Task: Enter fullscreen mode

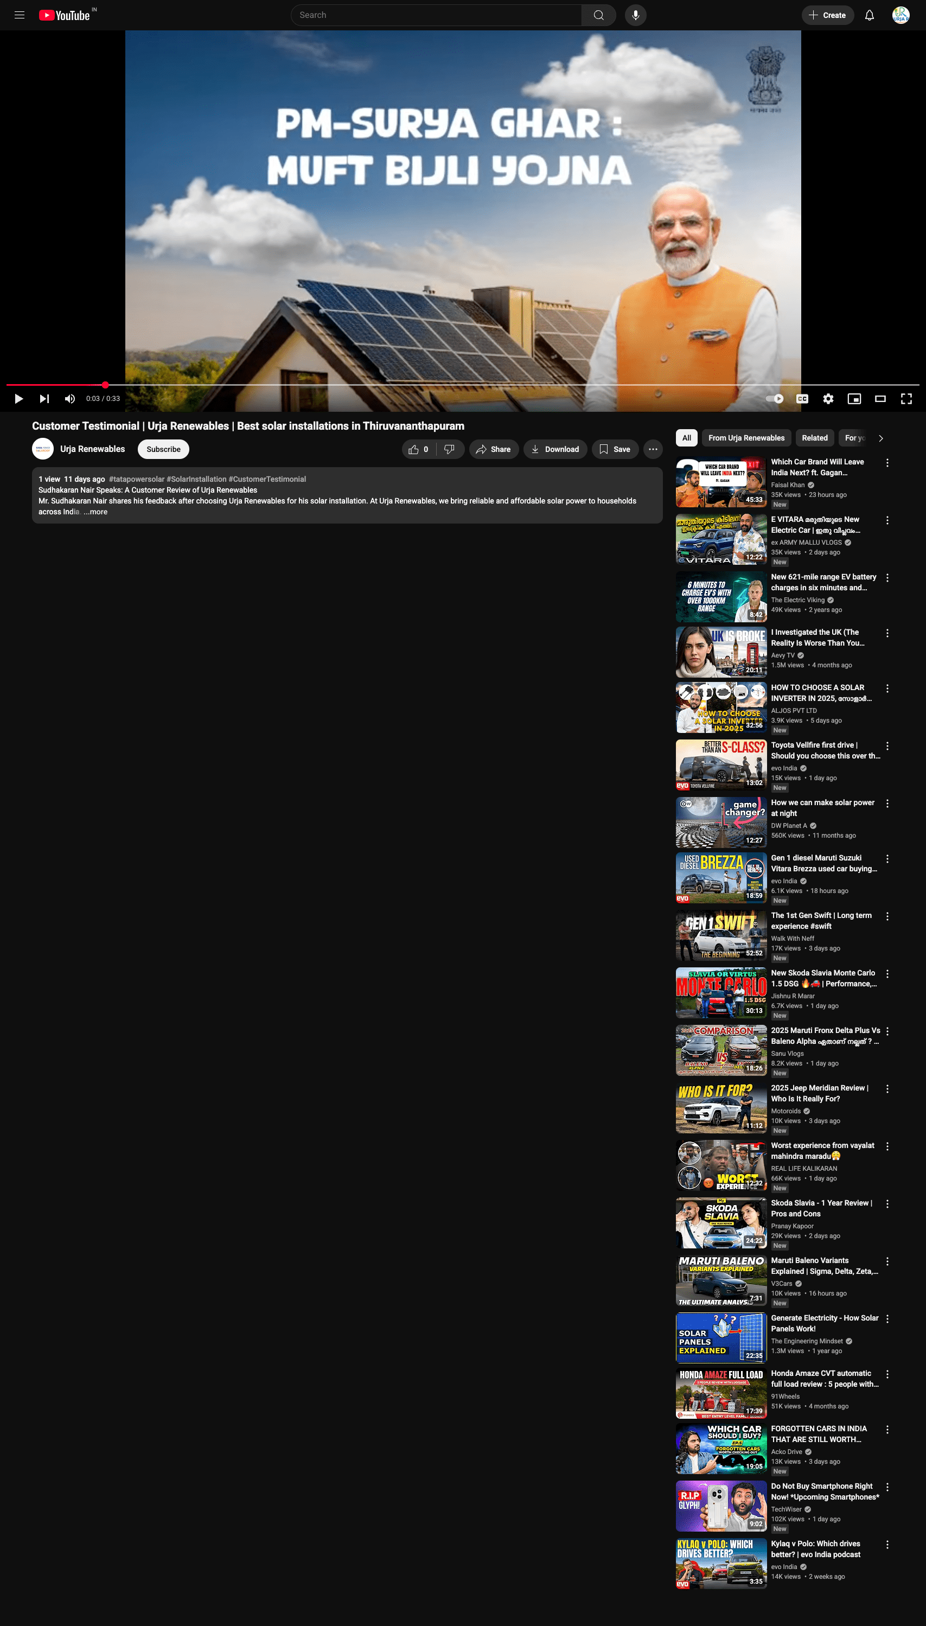Action: 906,399
